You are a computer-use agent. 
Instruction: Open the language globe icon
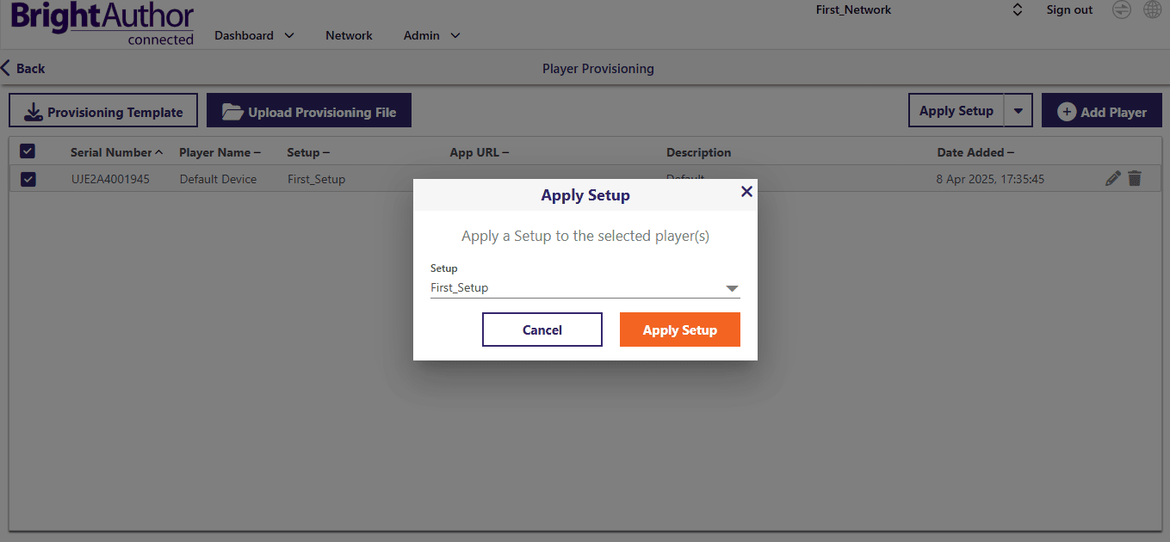coord(1152,9)
